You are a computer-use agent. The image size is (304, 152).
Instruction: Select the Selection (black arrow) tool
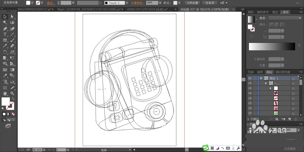pos(5,17)
